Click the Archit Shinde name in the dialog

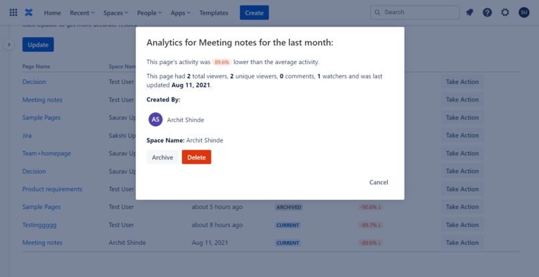tap(186, 119)
